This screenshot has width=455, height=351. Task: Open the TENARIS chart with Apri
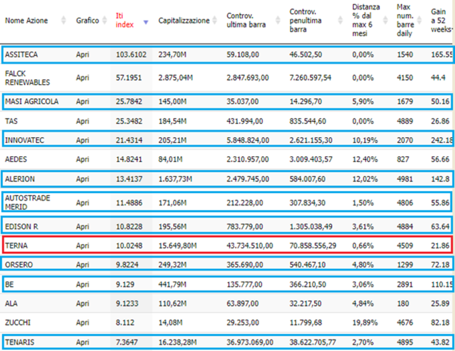pos(82,342)
